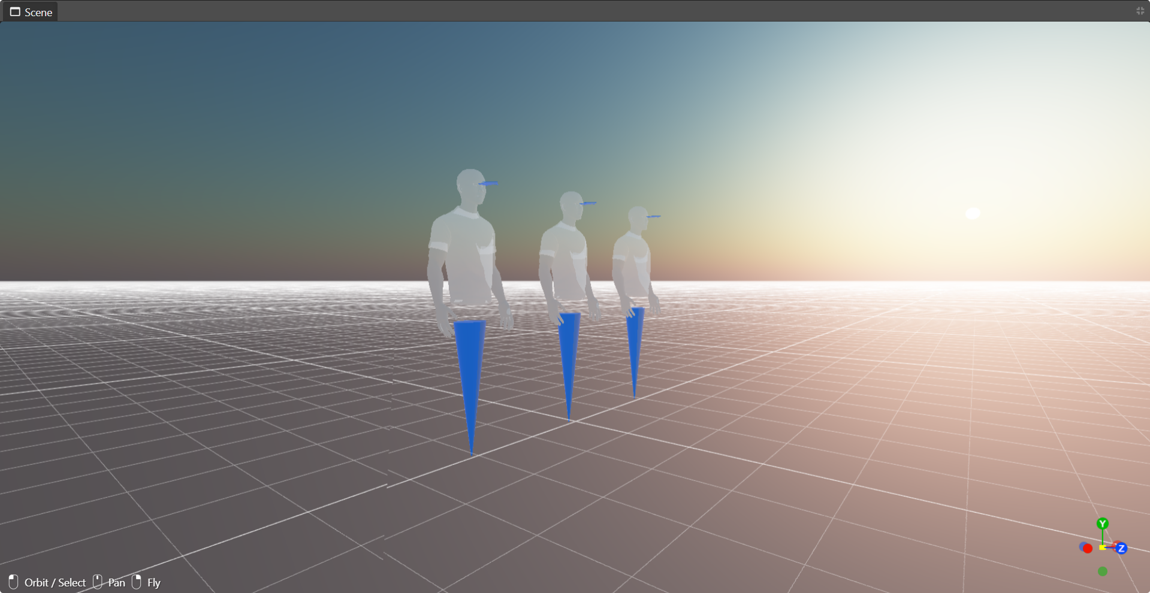Screen dimensions: 1150x593
Task: Click the dock layout icon at top right
Action: (x=1139, y=11)
